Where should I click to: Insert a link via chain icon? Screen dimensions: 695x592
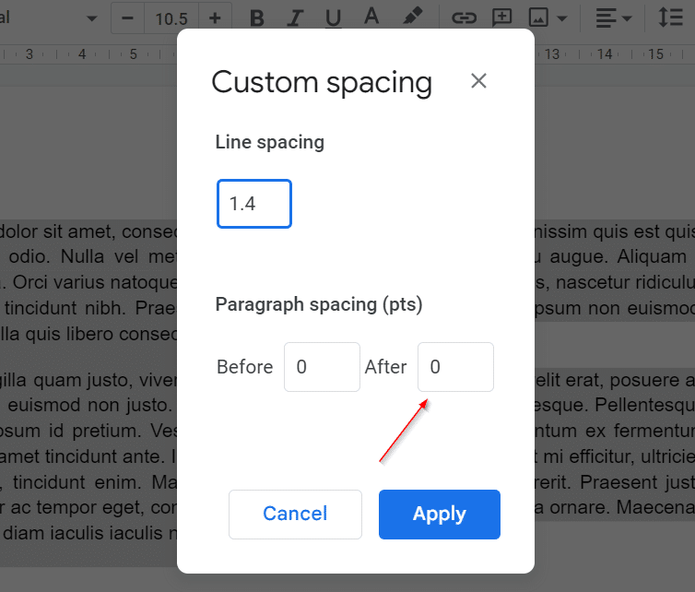464,18
